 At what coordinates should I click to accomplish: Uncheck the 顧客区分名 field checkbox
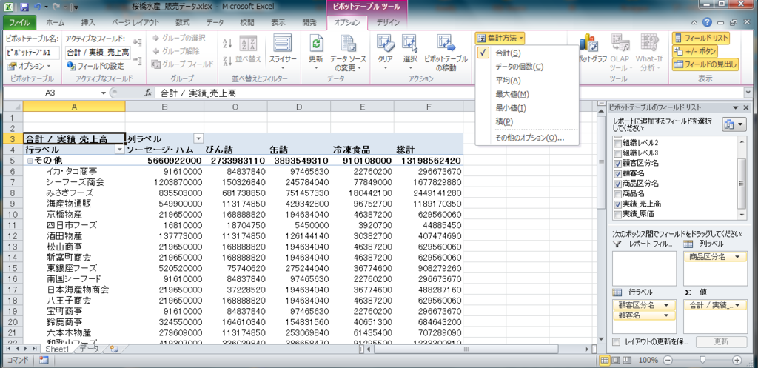(x=618, y=164)
